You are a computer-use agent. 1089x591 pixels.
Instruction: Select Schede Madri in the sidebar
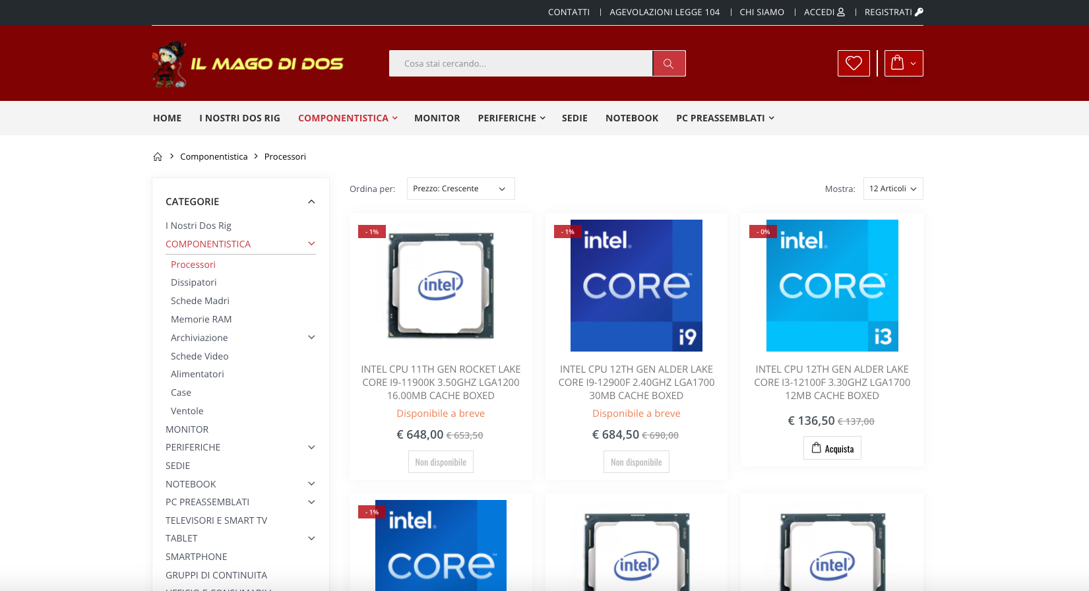click(x=200, y=301)
